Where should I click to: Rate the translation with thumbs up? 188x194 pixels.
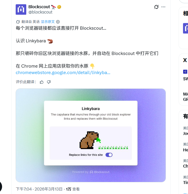coord(42,82)
